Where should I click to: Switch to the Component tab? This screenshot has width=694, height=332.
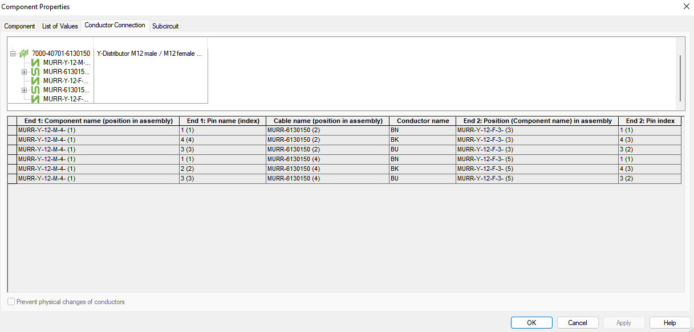pos(20,26)
